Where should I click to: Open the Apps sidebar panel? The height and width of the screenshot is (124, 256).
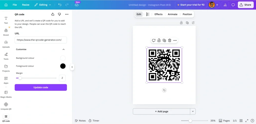pos(6,80)
